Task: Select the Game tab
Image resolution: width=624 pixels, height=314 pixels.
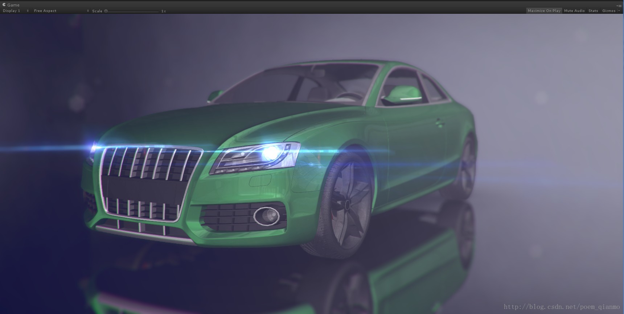Action: 11,5
